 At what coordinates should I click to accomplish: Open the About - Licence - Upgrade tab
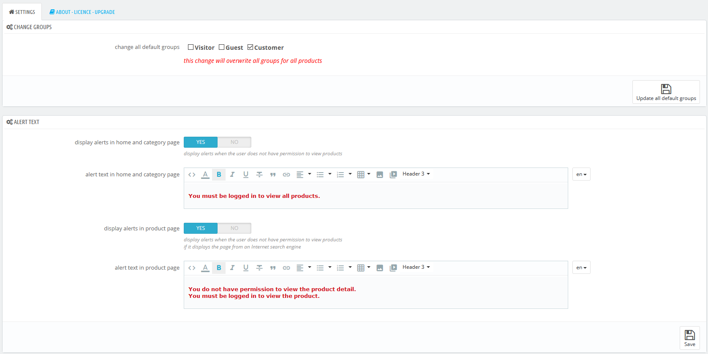(x=82, y=12)
